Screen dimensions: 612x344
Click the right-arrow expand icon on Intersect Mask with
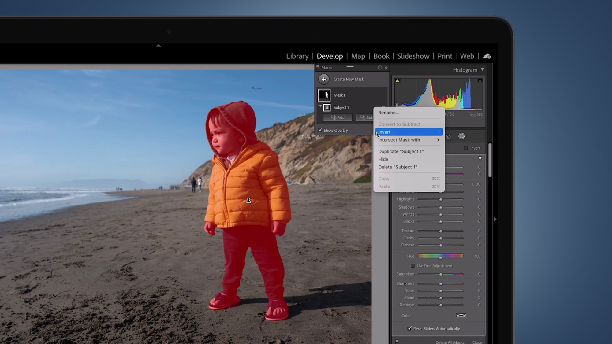tap(438, 139)
